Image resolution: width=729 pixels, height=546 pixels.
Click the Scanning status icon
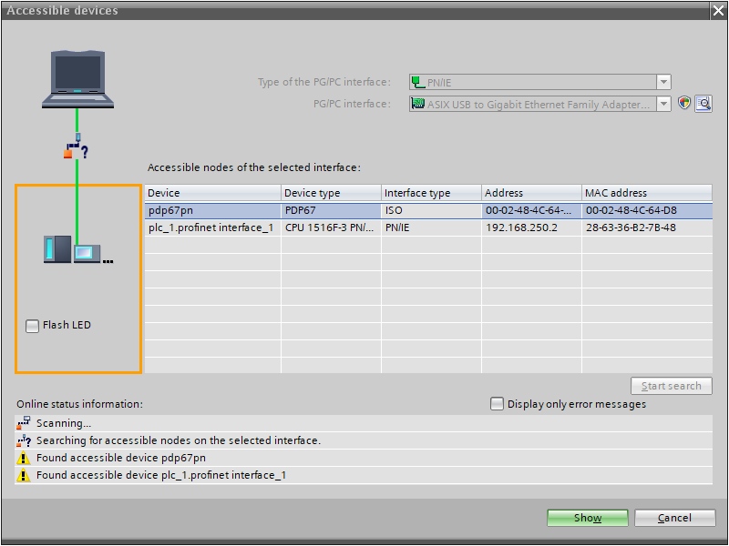[x=24, y=423]
